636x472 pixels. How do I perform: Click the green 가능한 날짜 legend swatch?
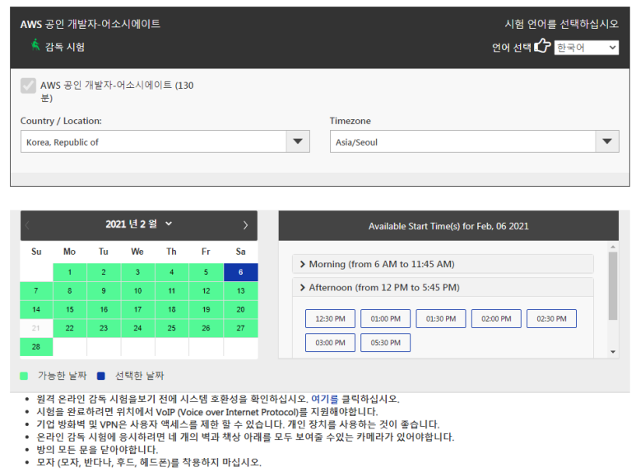pyautogui.click(x=24, y=376)
